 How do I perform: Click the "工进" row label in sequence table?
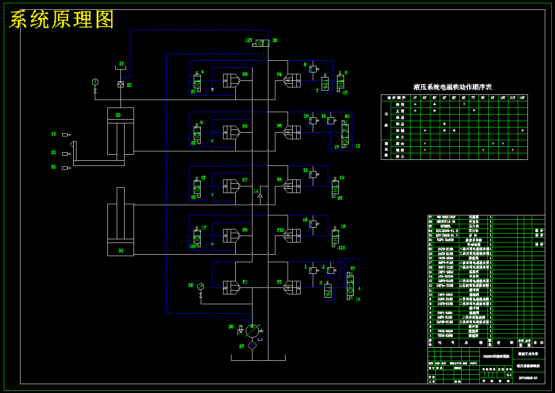click(400, 111)
